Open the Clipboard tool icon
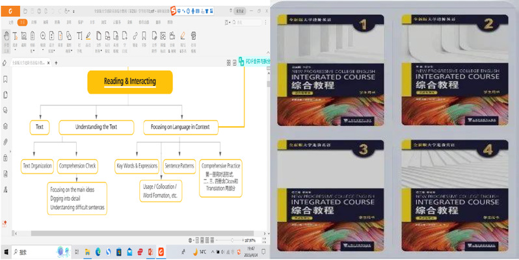 33,36
